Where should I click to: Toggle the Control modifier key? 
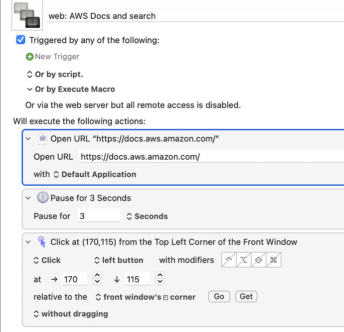click(x=229, y=260)
